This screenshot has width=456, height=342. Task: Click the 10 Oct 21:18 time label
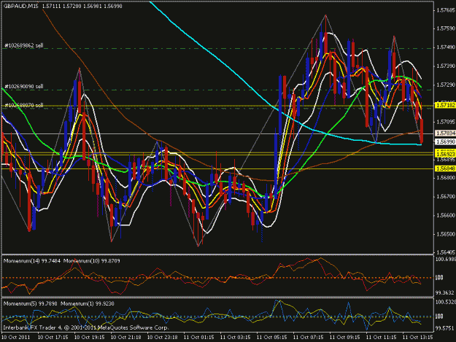pyautogui.click(x=126, y=338)
